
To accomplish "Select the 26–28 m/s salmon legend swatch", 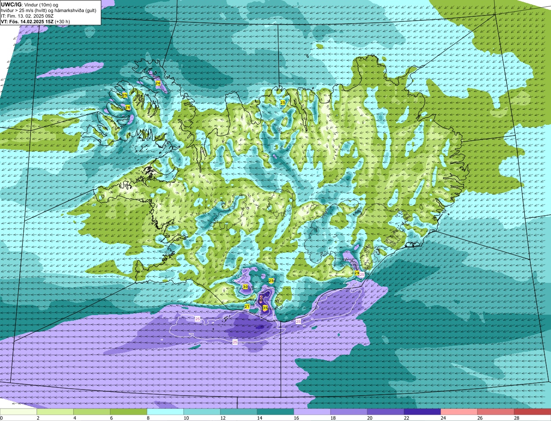I will [496, 412].
